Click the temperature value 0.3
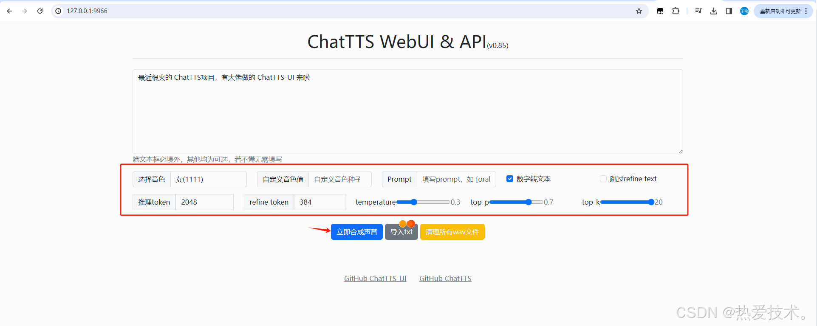 click(x=455, y=202)
